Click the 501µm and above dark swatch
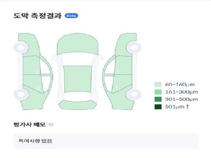Viewport: 211px width, 158px height. click(x=158, y=107)
